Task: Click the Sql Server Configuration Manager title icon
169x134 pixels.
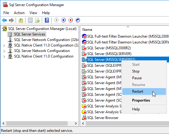Action: tap(5, 5)
